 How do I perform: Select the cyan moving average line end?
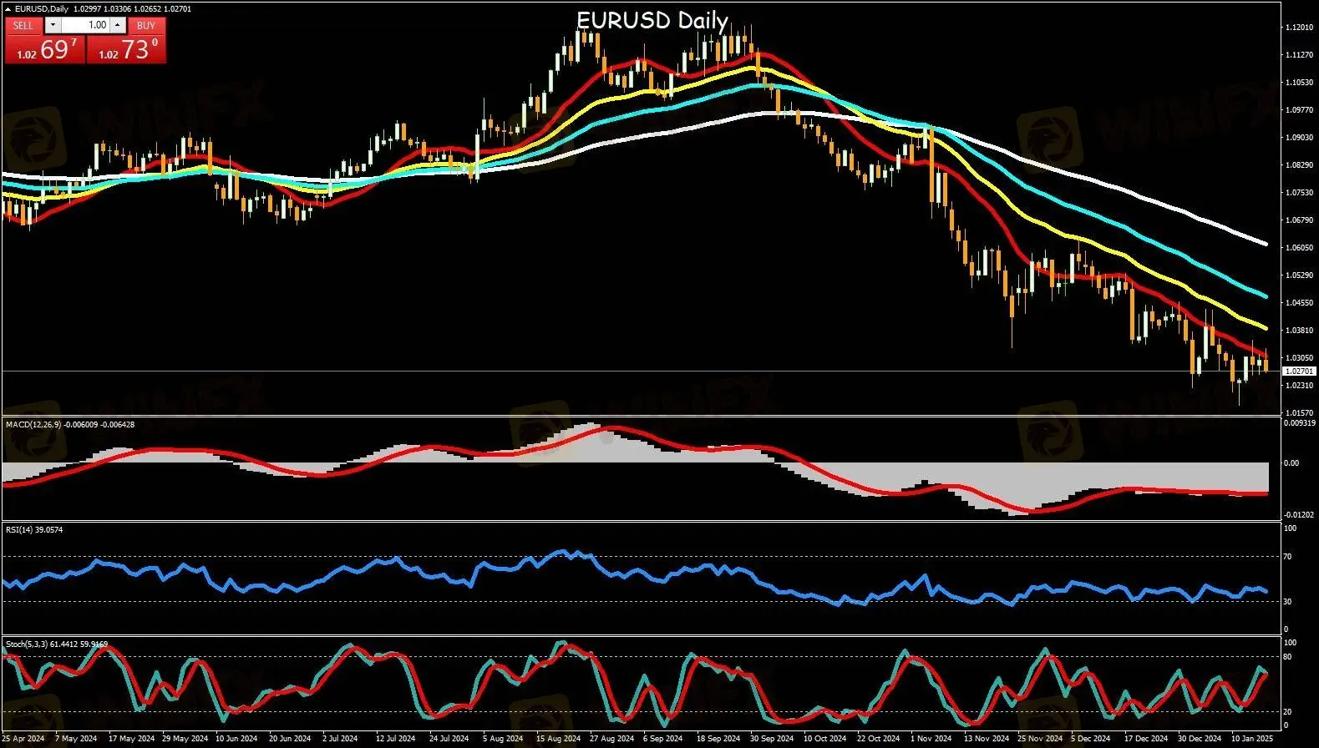pos(1266,296)
